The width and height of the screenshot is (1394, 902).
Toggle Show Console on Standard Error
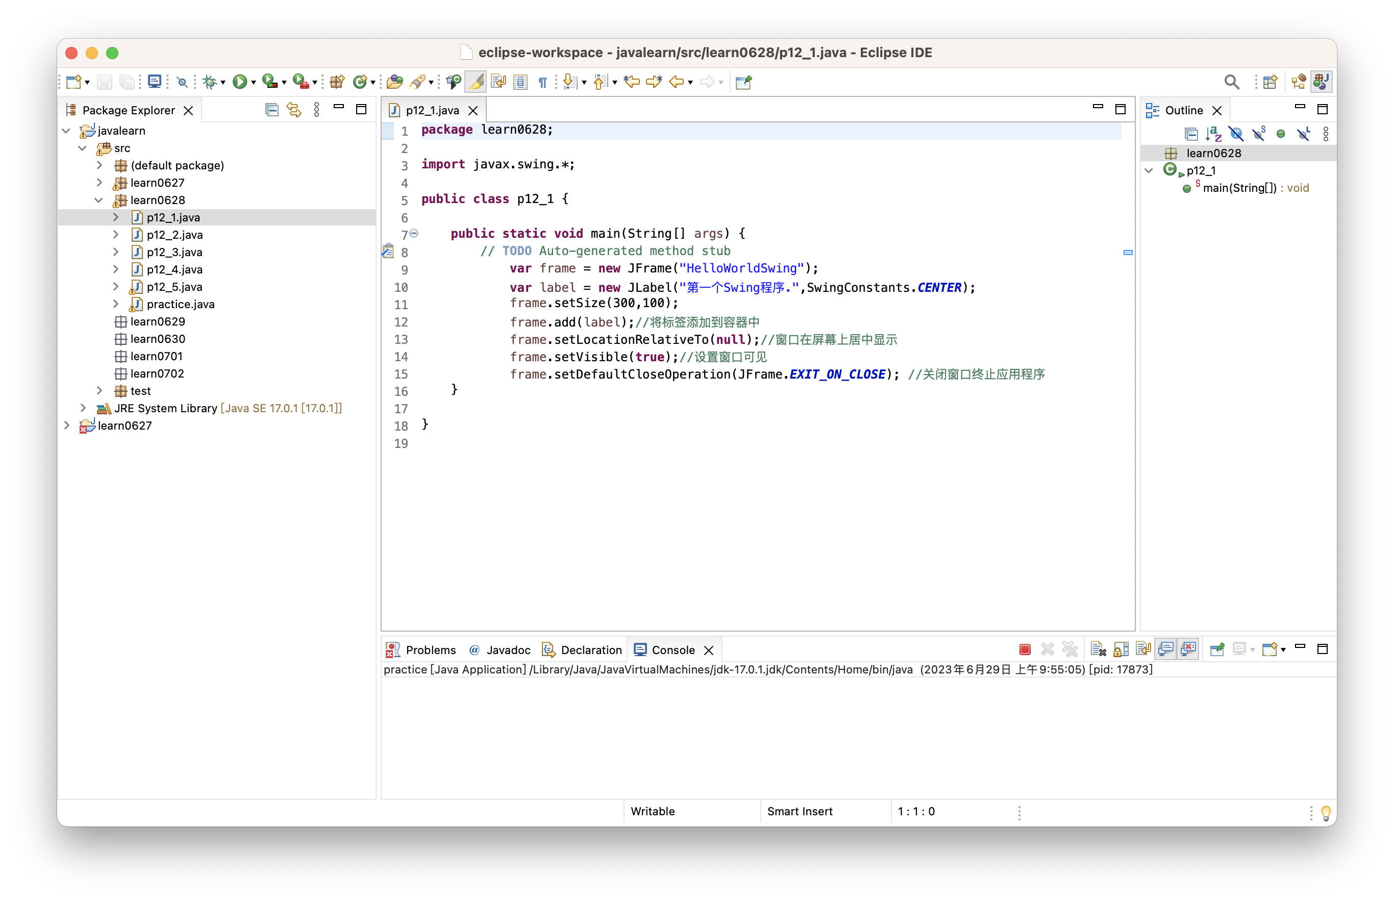click(x=1188, y=649)
